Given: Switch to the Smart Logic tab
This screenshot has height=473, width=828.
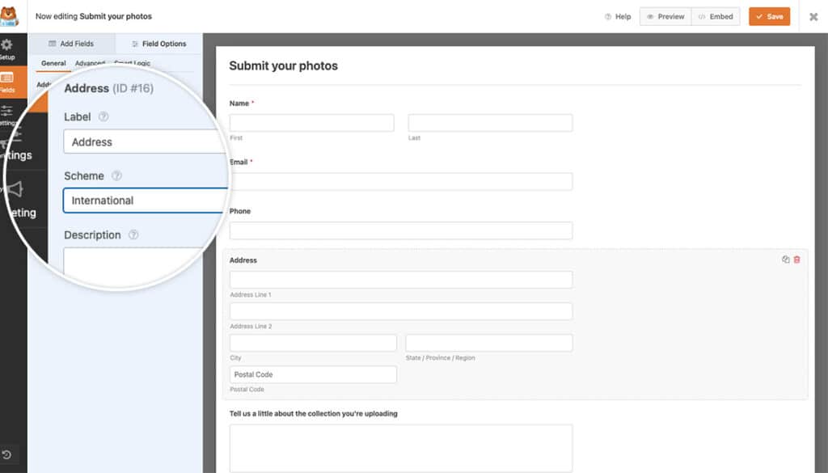Looking at the screenshot, I should 133,63.
